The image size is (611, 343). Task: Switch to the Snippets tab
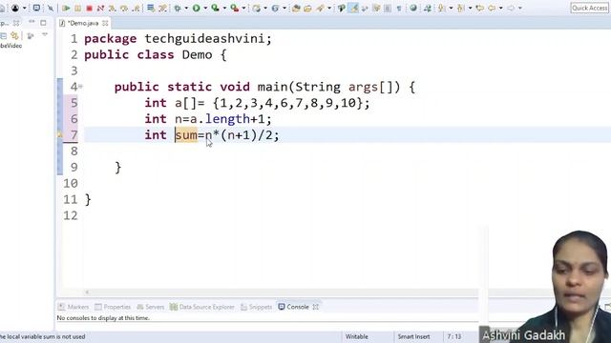pos(257,307)
